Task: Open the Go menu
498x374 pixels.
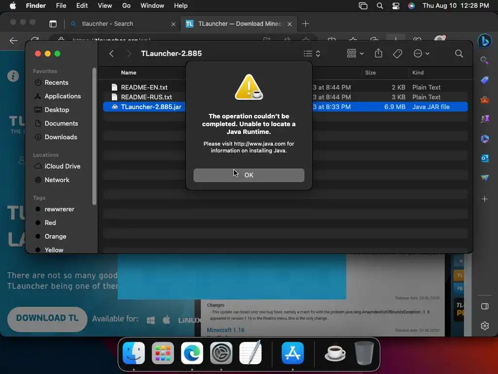Action: [x=126, y=6]
